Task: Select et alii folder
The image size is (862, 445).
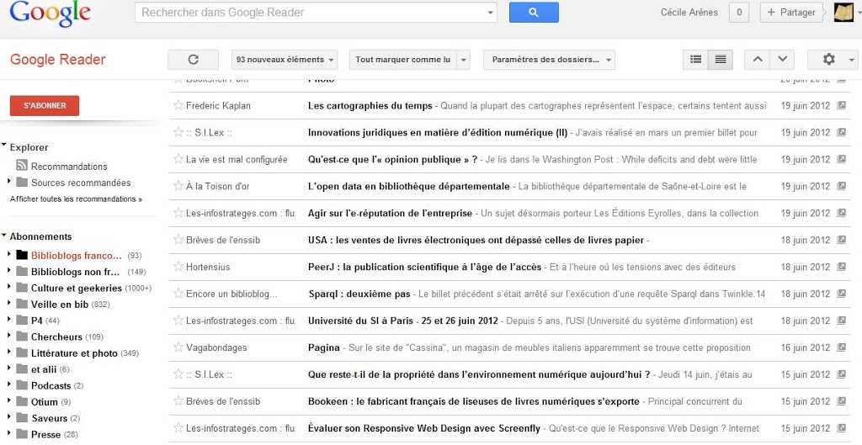Action: click(x=44, y=369)
